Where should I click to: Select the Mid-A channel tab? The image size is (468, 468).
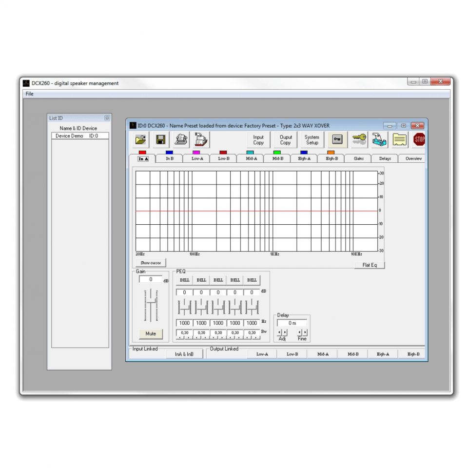251,158
